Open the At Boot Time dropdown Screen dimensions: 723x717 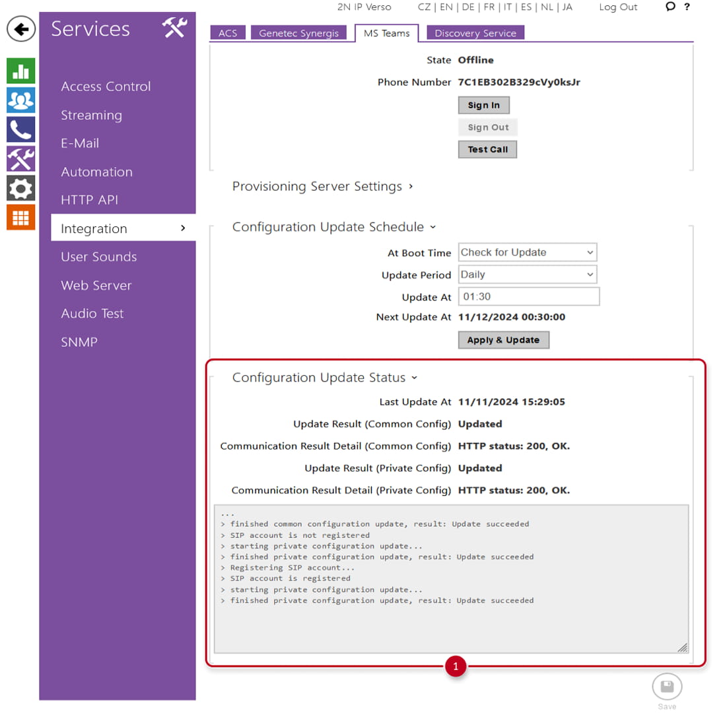click(x=527, y=252)
